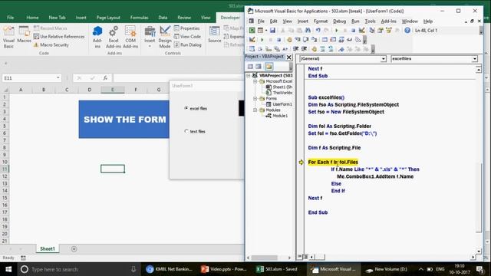The image size is (491, 276).
Task: Open the Excel Name Box dropdown arrow
Action: (x=58, y=77)
